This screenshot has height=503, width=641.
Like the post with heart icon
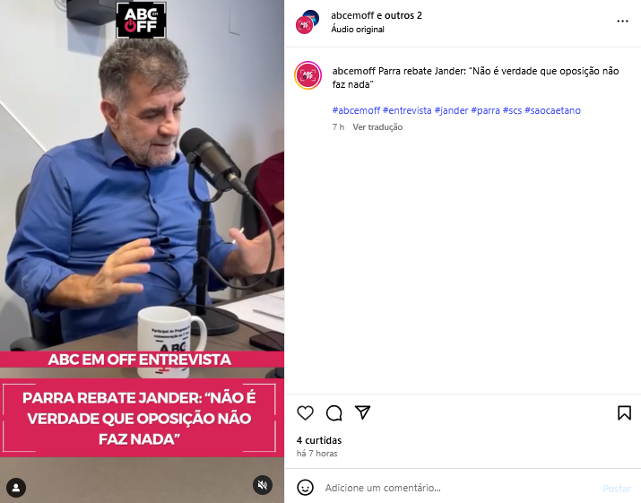point(305,413)
